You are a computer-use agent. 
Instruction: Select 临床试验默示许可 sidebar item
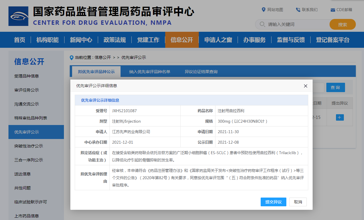(31, 202)
